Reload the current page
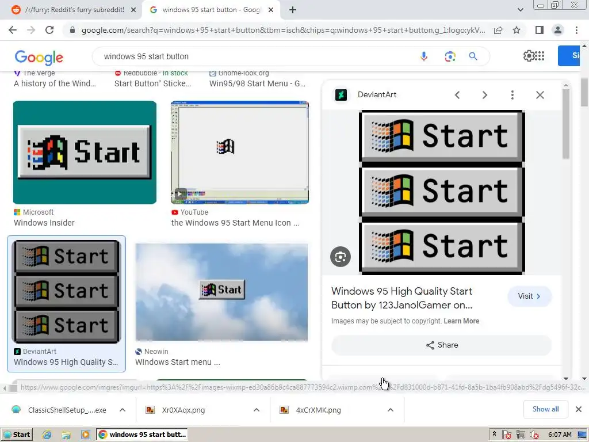589x442 pixels. 49,30
